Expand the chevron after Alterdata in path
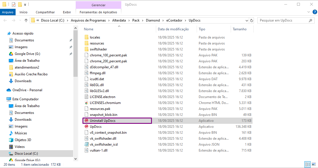 click(129, 20)
